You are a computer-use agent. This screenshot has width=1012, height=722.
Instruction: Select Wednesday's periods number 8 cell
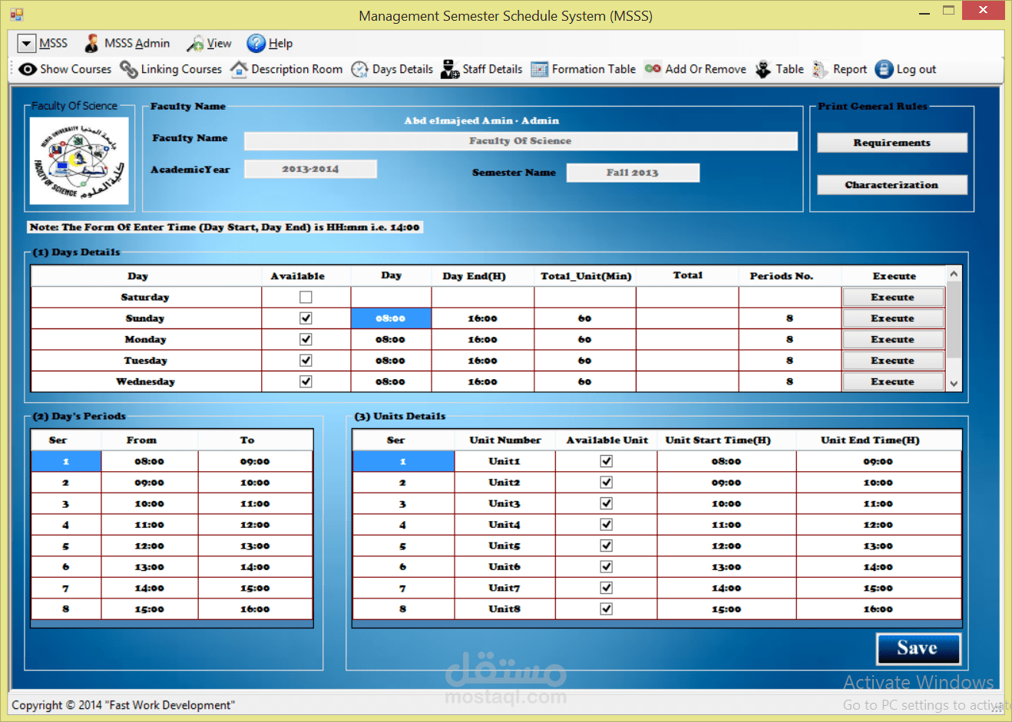click(790, 381)
